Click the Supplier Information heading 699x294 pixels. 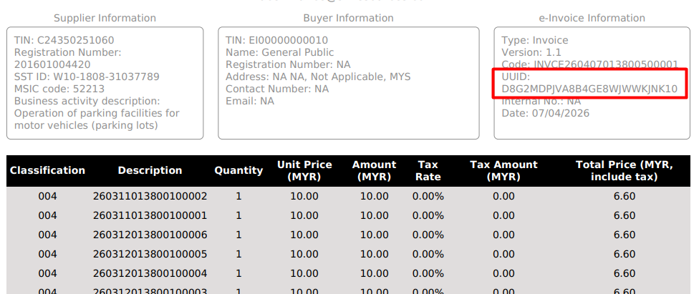coord(105,18)
